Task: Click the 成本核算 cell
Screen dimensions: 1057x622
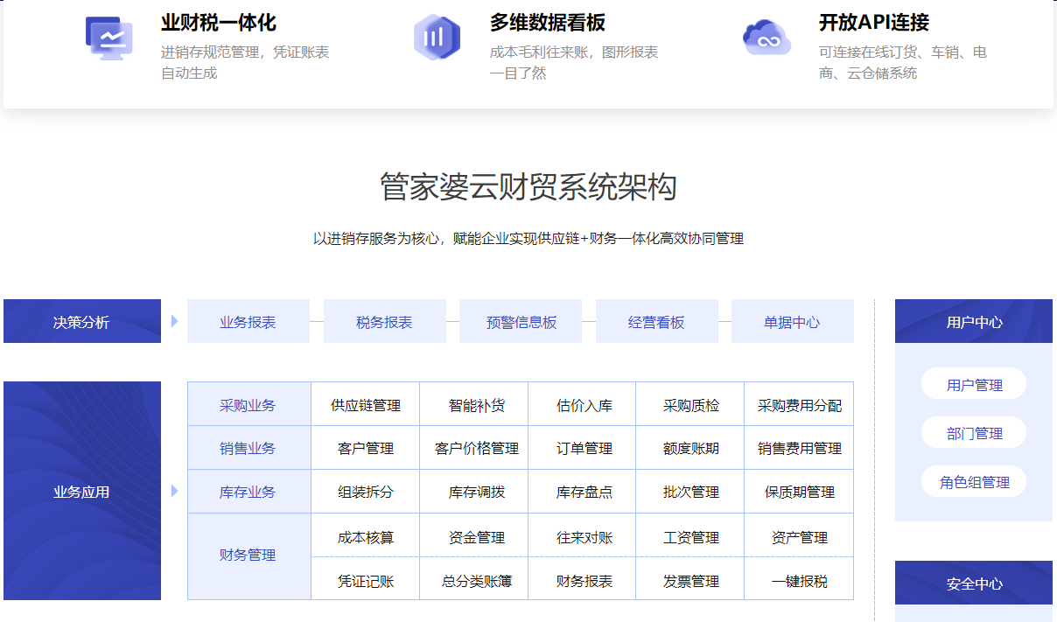Action: (x=366, y=537)
